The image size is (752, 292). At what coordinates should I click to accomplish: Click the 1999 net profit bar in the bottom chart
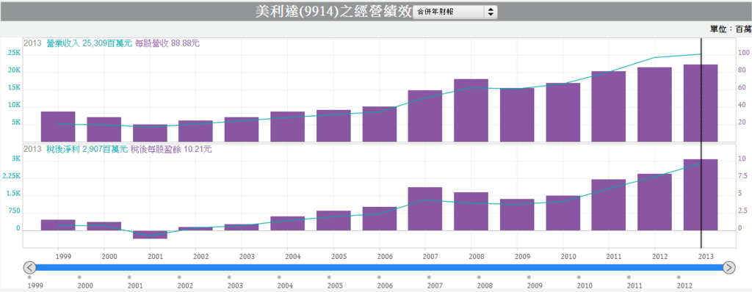click(58, 225)
